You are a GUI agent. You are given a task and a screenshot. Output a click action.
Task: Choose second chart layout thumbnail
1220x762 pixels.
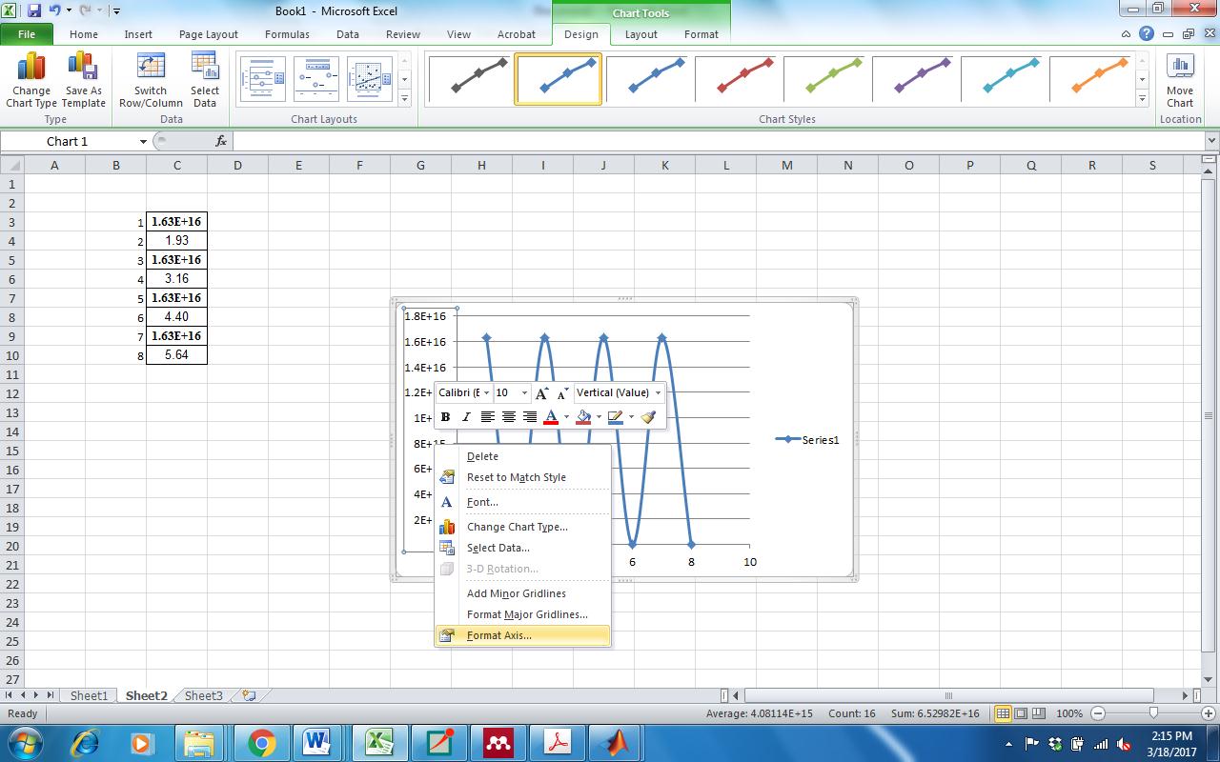tap(316, 78)
